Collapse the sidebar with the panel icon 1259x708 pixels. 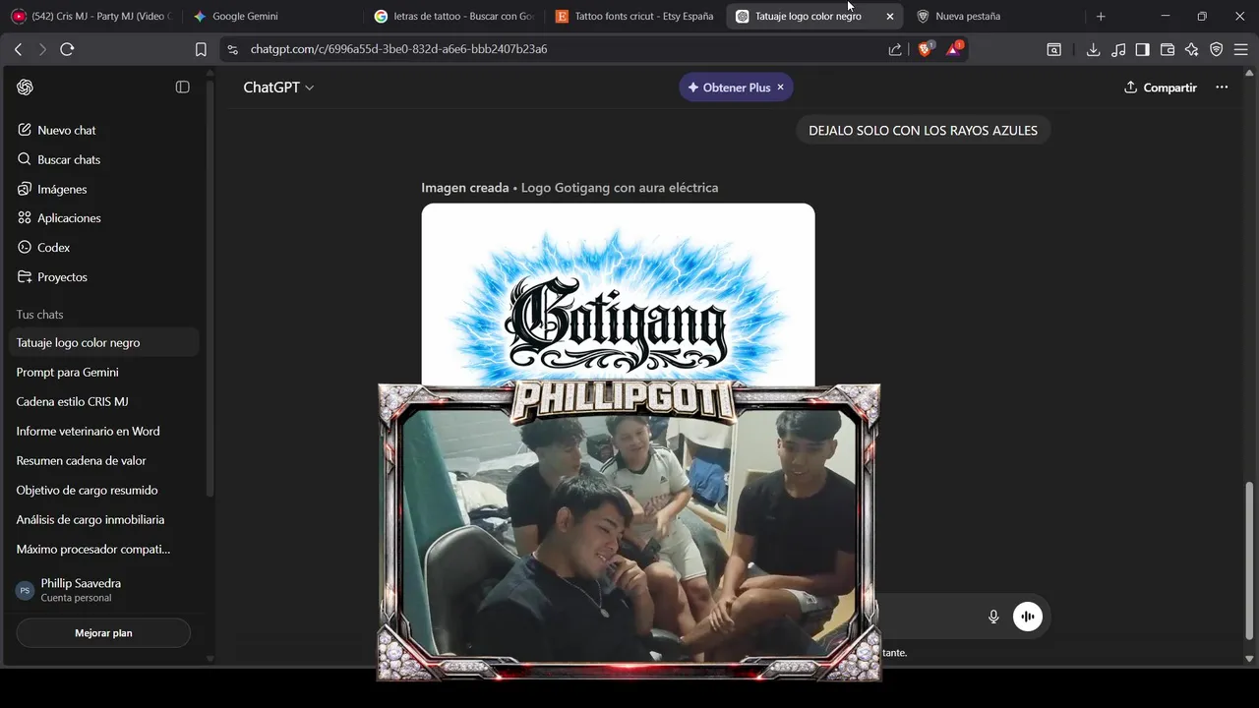(182, 88)
